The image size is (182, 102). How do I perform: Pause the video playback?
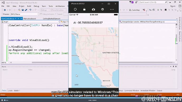[x=2, y=100]
